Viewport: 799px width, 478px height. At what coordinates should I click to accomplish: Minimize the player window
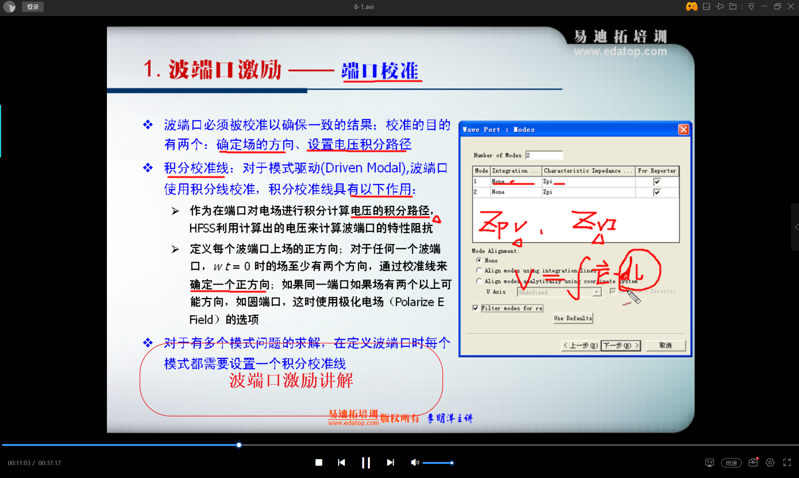pos(764,6)
